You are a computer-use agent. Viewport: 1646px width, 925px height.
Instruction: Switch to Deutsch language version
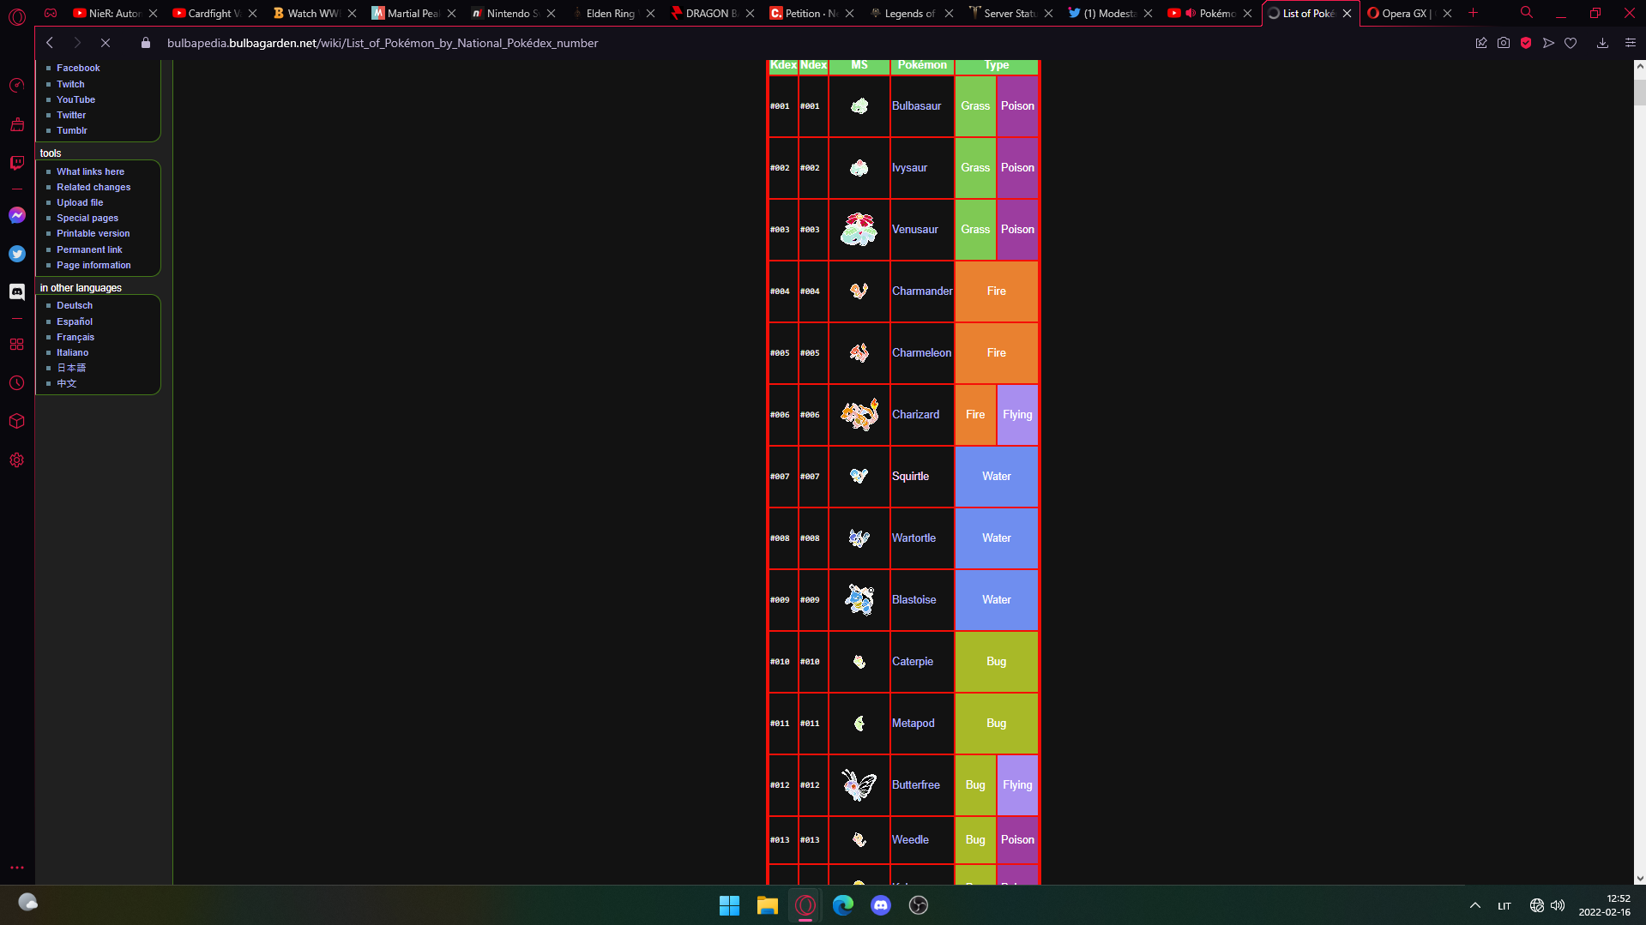point(74,305)
